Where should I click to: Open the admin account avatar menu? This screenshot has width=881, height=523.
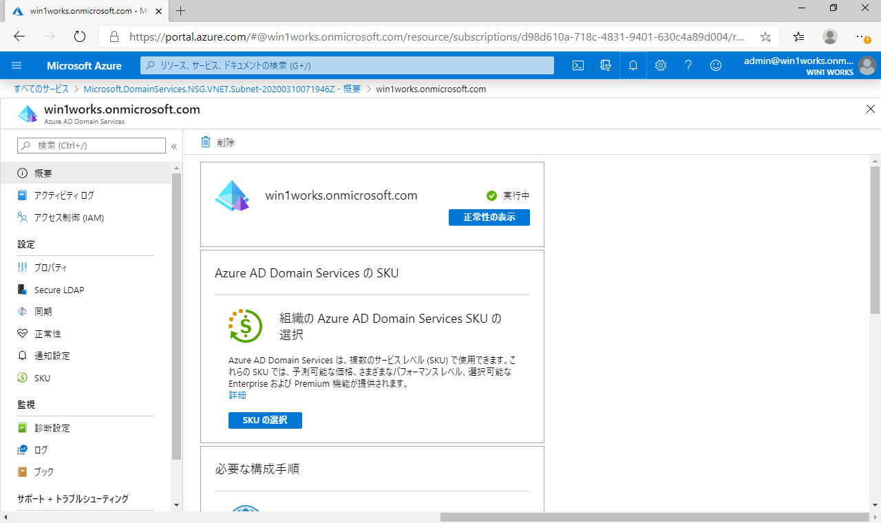(x=867, y=65)
